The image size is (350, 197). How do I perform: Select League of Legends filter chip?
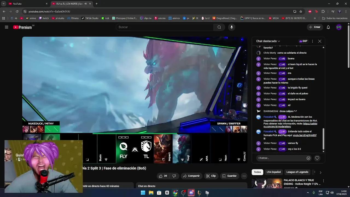[x=297, y=172]
